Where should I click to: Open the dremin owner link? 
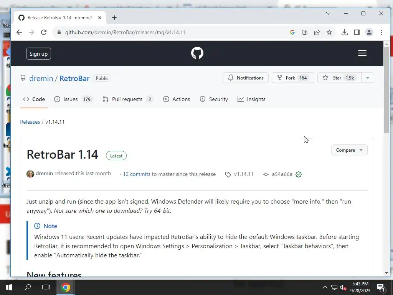point(41,78)
